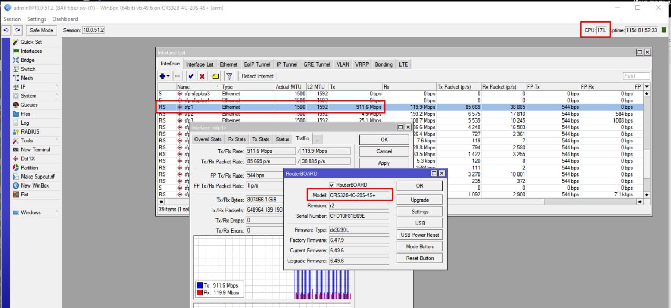Image resolution: width=671 pixels, height=308 pixels.
Task: Open the Overall Stats tab
Action: coord(208,139)
